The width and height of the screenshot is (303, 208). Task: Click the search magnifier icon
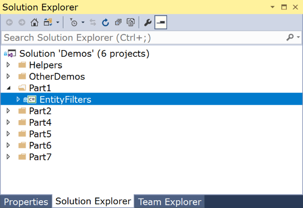tap(290, 37)
